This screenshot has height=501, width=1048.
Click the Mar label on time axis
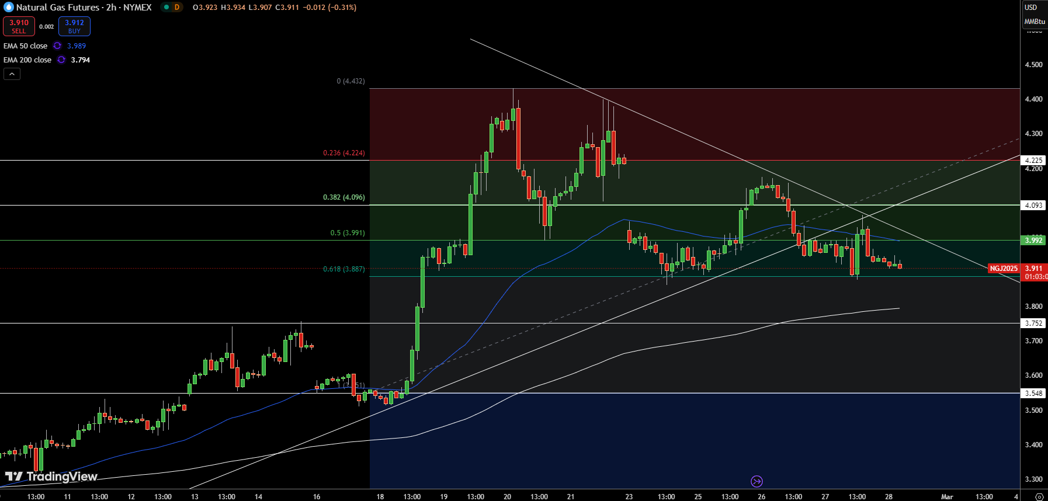947,497
